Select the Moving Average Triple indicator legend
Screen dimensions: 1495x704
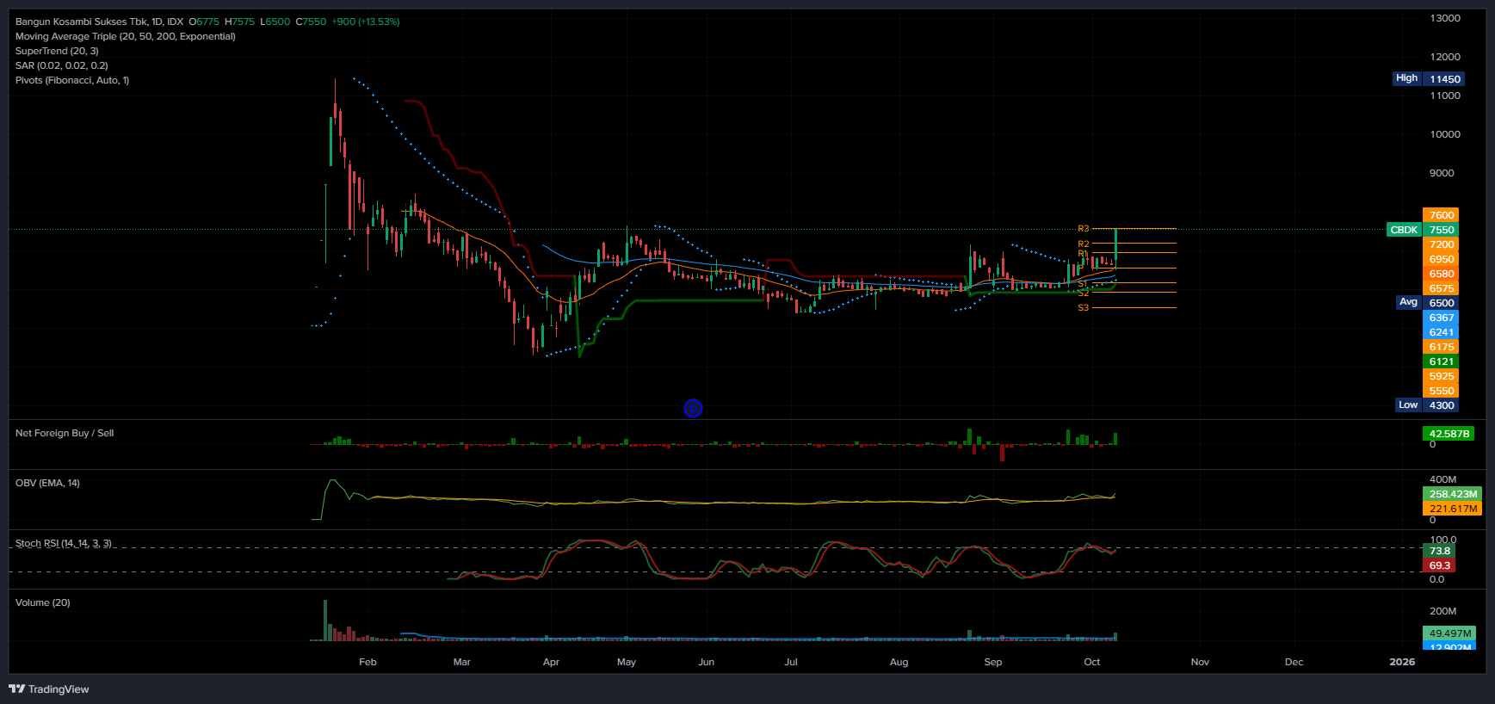(x=125, y=36)
